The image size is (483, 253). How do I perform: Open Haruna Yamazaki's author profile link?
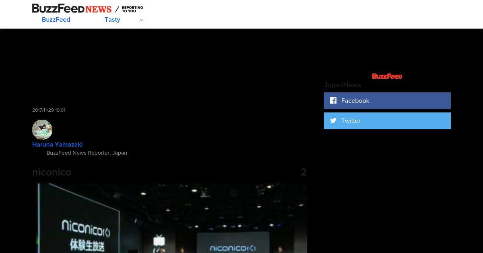click(x=57, y=145)
